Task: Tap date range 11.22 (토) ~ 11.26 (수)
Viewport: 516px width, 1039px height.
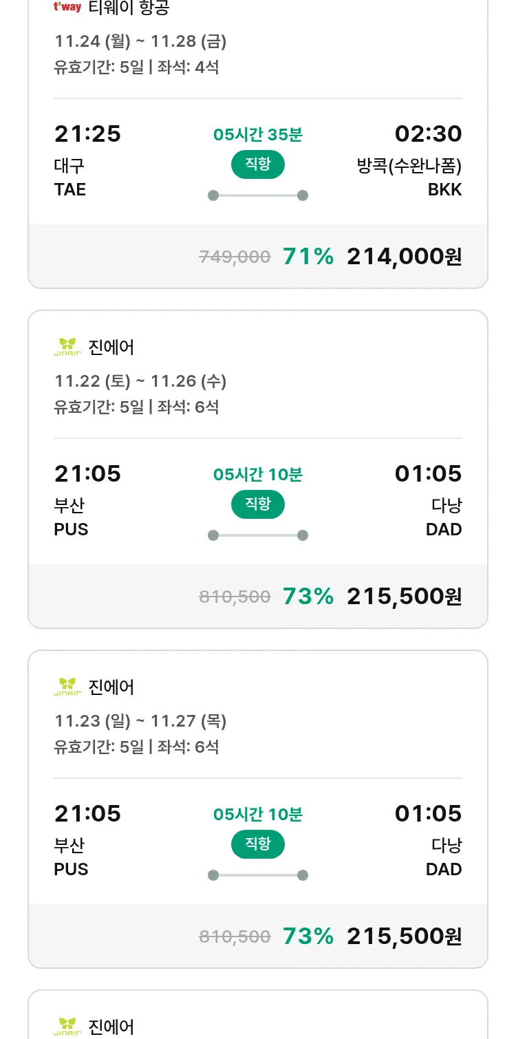Action: pyautogui.click(x=140, y=381)
